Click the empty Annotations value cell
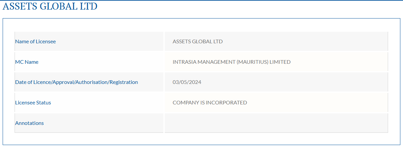This screenshot has height=150, width=403. click(x=276, y=123)
